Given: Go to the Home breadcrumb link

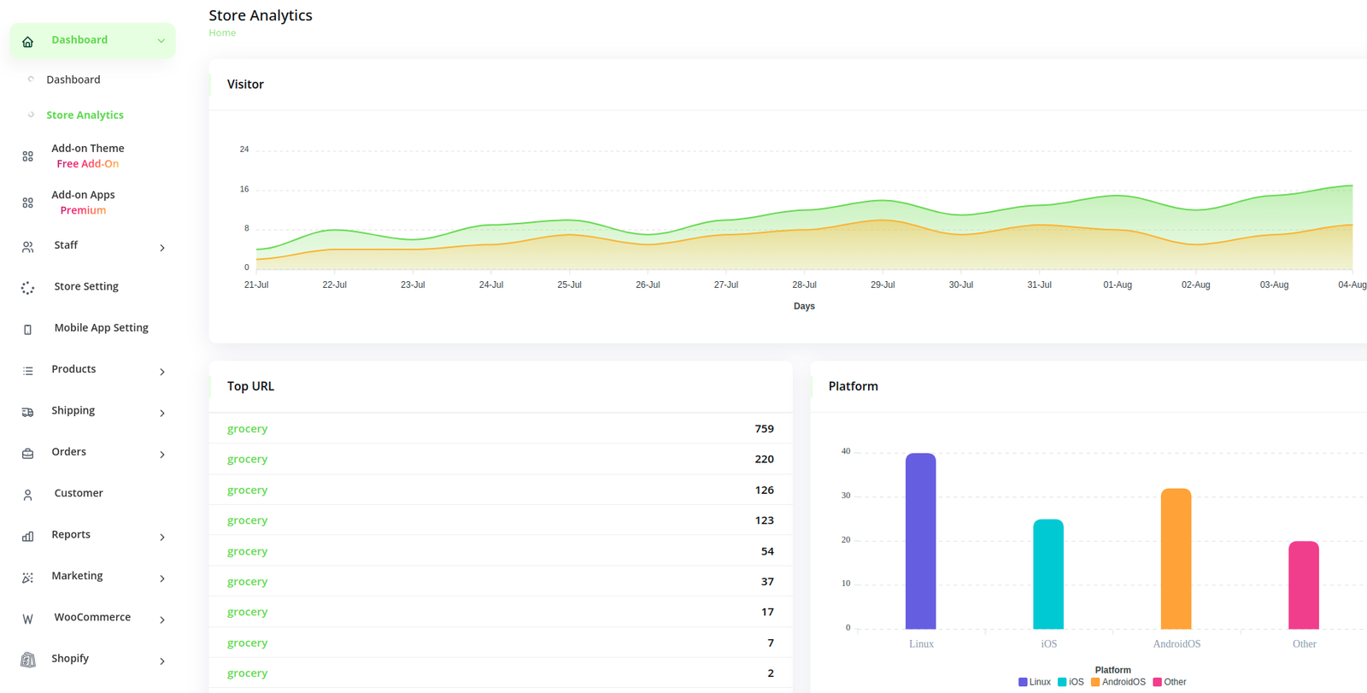Looking at the screenshot, I should pyautogui.click(x=222, y=32).
